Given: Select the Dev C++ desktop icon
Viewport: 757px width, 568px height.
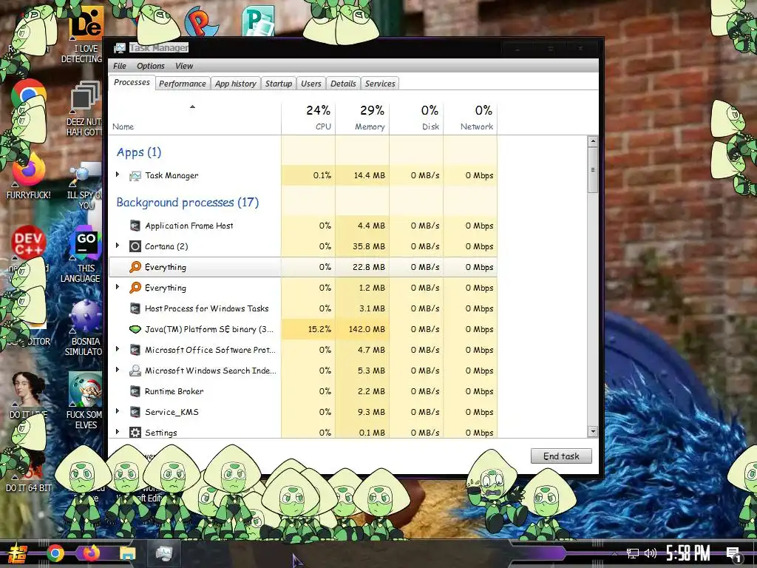Looking at the screenshot, I should tap(28, 244).
